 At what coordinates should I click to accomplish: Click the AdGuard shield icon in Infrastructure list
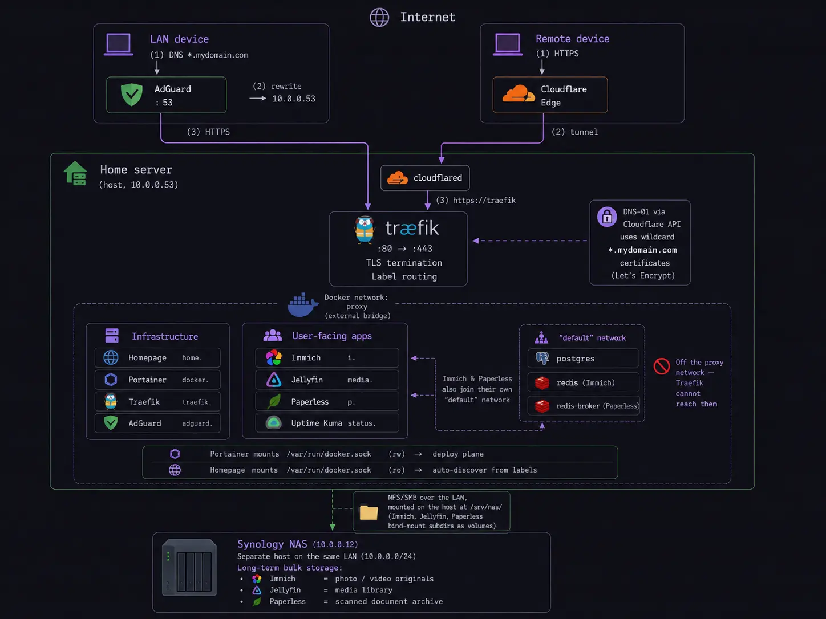point(111,423)
